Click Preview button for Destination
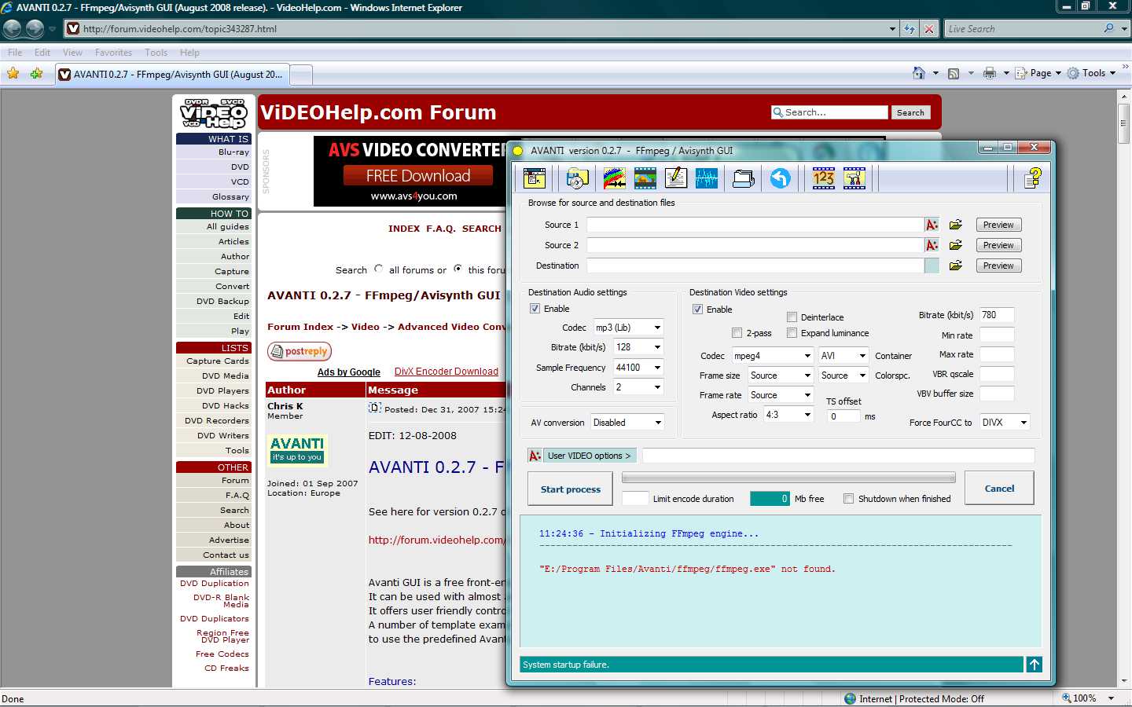This screenshot has width=1132, height=707. 998,266
